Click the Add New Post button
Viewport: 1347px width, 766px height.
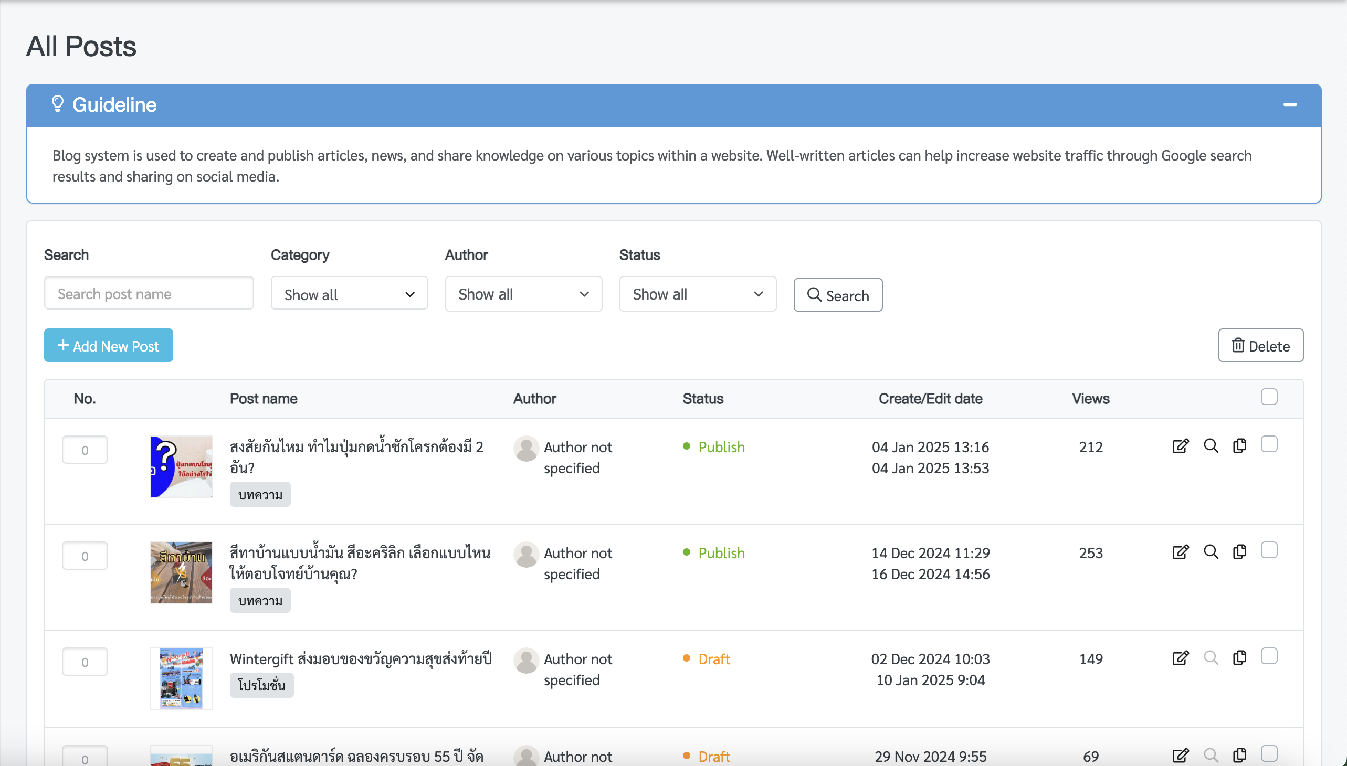109,345
